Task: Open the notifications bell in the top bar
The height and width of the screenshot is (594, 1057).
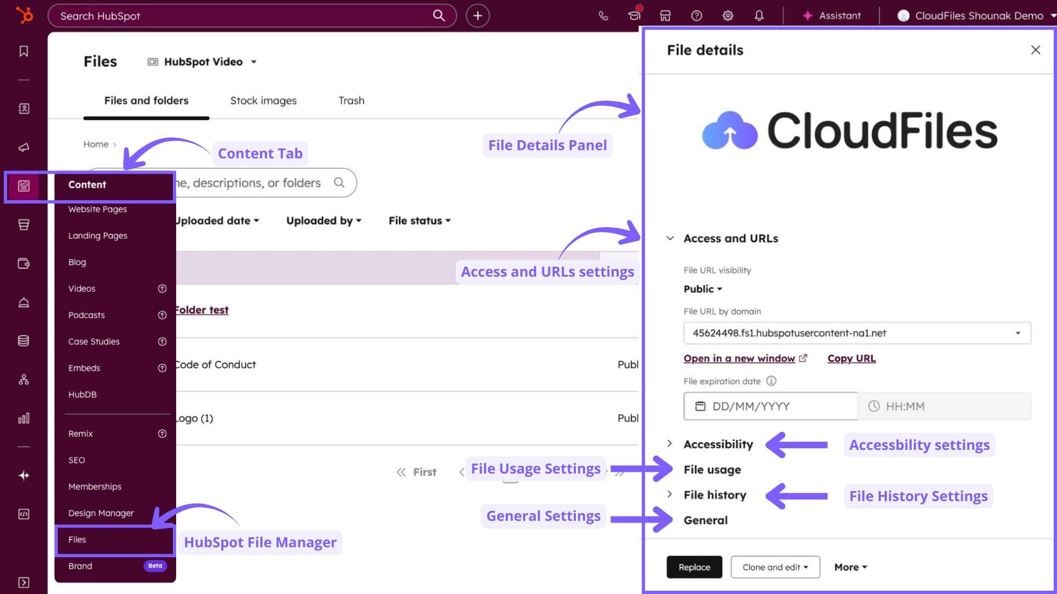Action: (x=759, y=15)
